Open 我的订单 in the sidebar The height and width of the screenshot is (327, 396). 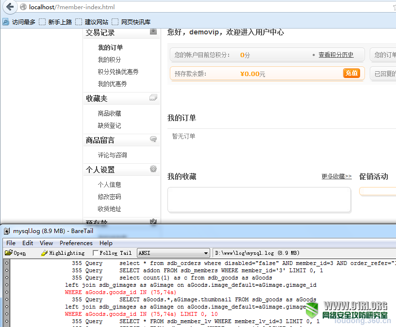[x=110, y=47]
